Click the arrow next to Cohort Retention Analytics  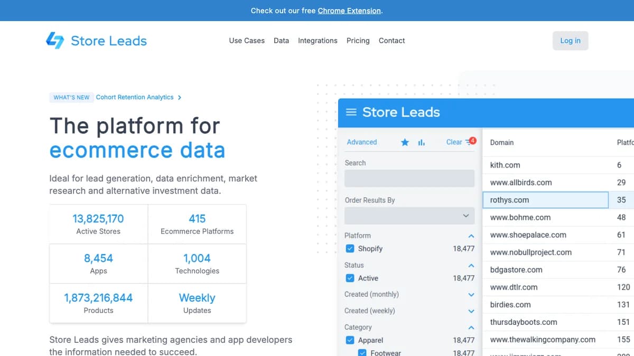(180, 98)
